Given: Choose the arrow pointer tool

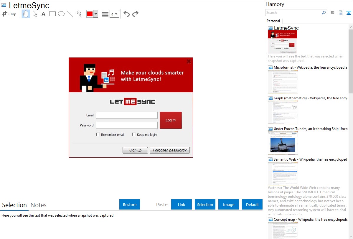Looking at the screenshot, I should click(35, 14).
